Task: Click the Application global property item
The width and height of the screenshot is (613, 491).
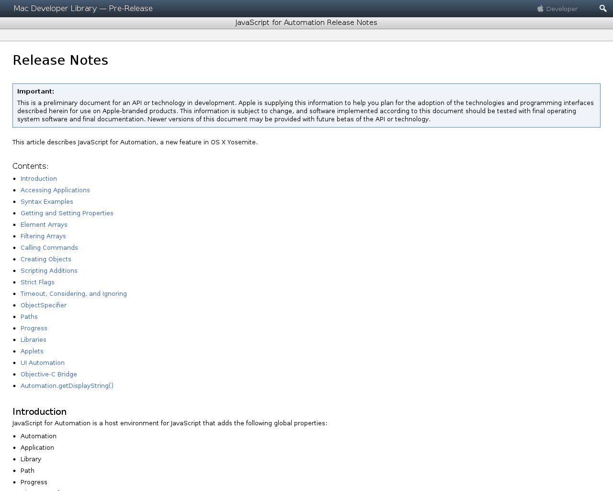Action: [37, 447]
